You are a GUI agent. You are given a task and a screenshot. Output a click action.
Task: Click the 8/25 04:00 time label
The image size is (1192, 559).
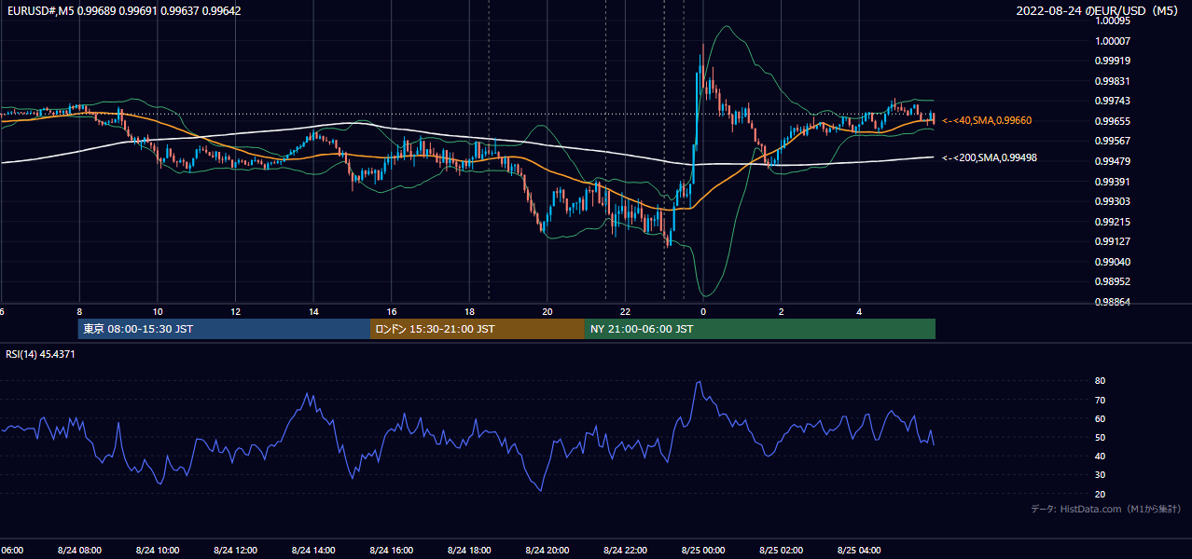859,551
